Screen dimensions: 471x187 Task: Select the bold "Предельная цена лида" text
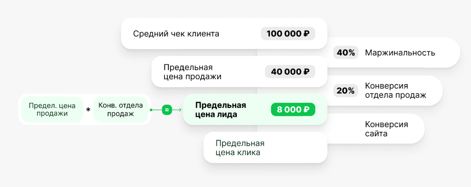[220, 110]
